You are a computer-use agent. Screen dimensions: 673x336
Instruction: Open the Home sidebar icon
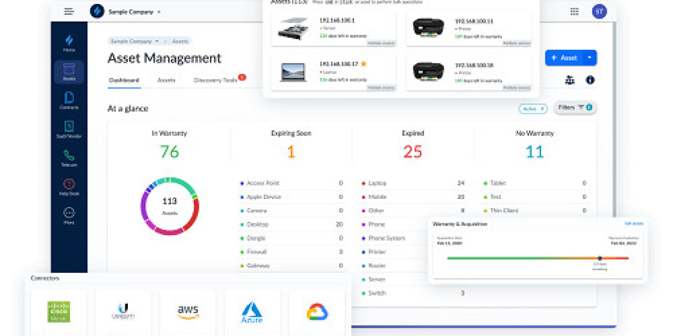coord(69,44)
